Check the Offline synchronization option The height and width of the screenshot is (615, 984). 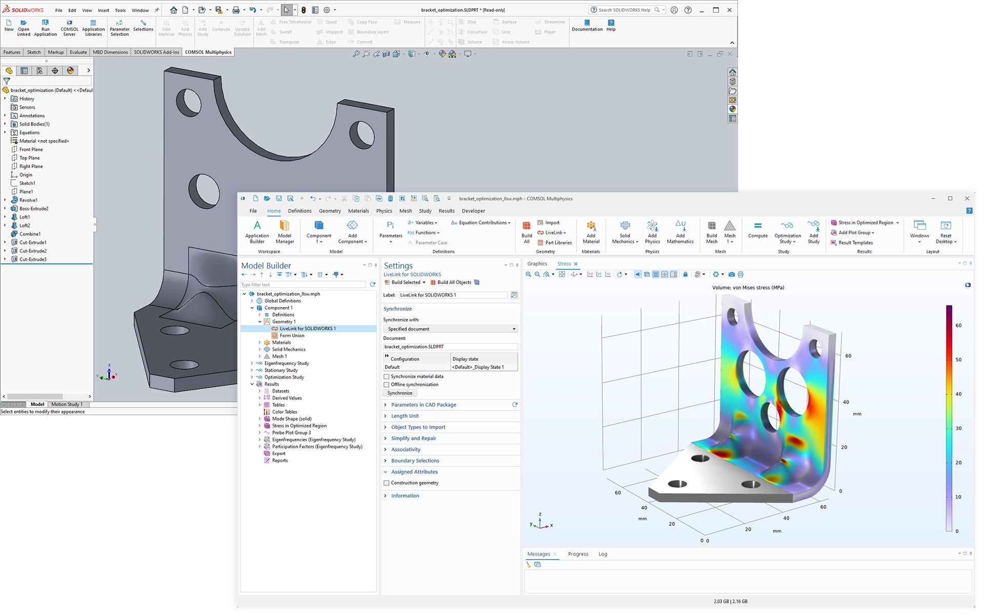coord(386,385)
